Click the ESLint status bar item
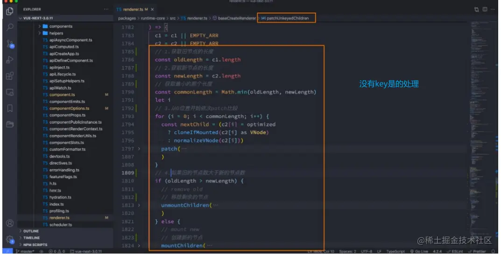Image resolution: width=501 pixels, height=254 pixels. (x=454, y=252)
